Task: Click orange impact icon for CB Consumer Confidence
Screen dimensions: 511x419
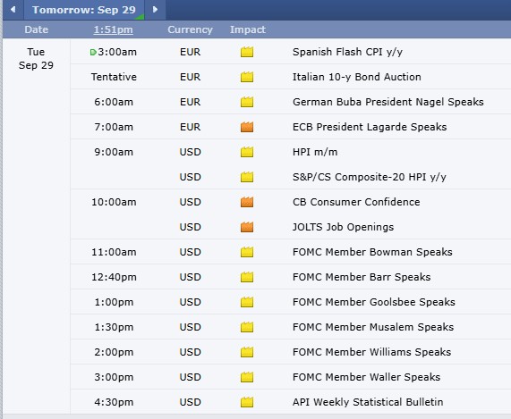Action: pos(247,202)
